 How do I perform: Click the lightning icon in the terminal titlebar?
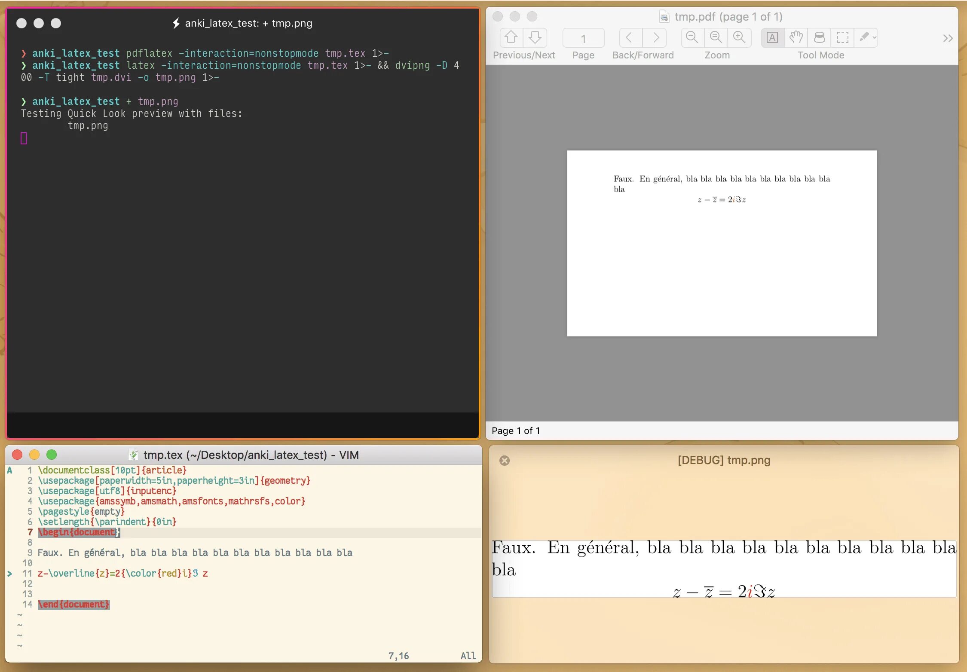[175, 23]
